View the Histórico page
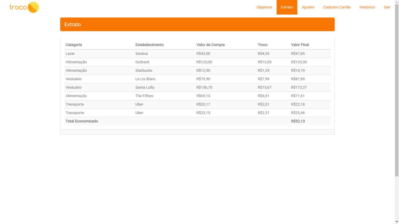 (x=367, y=7)
